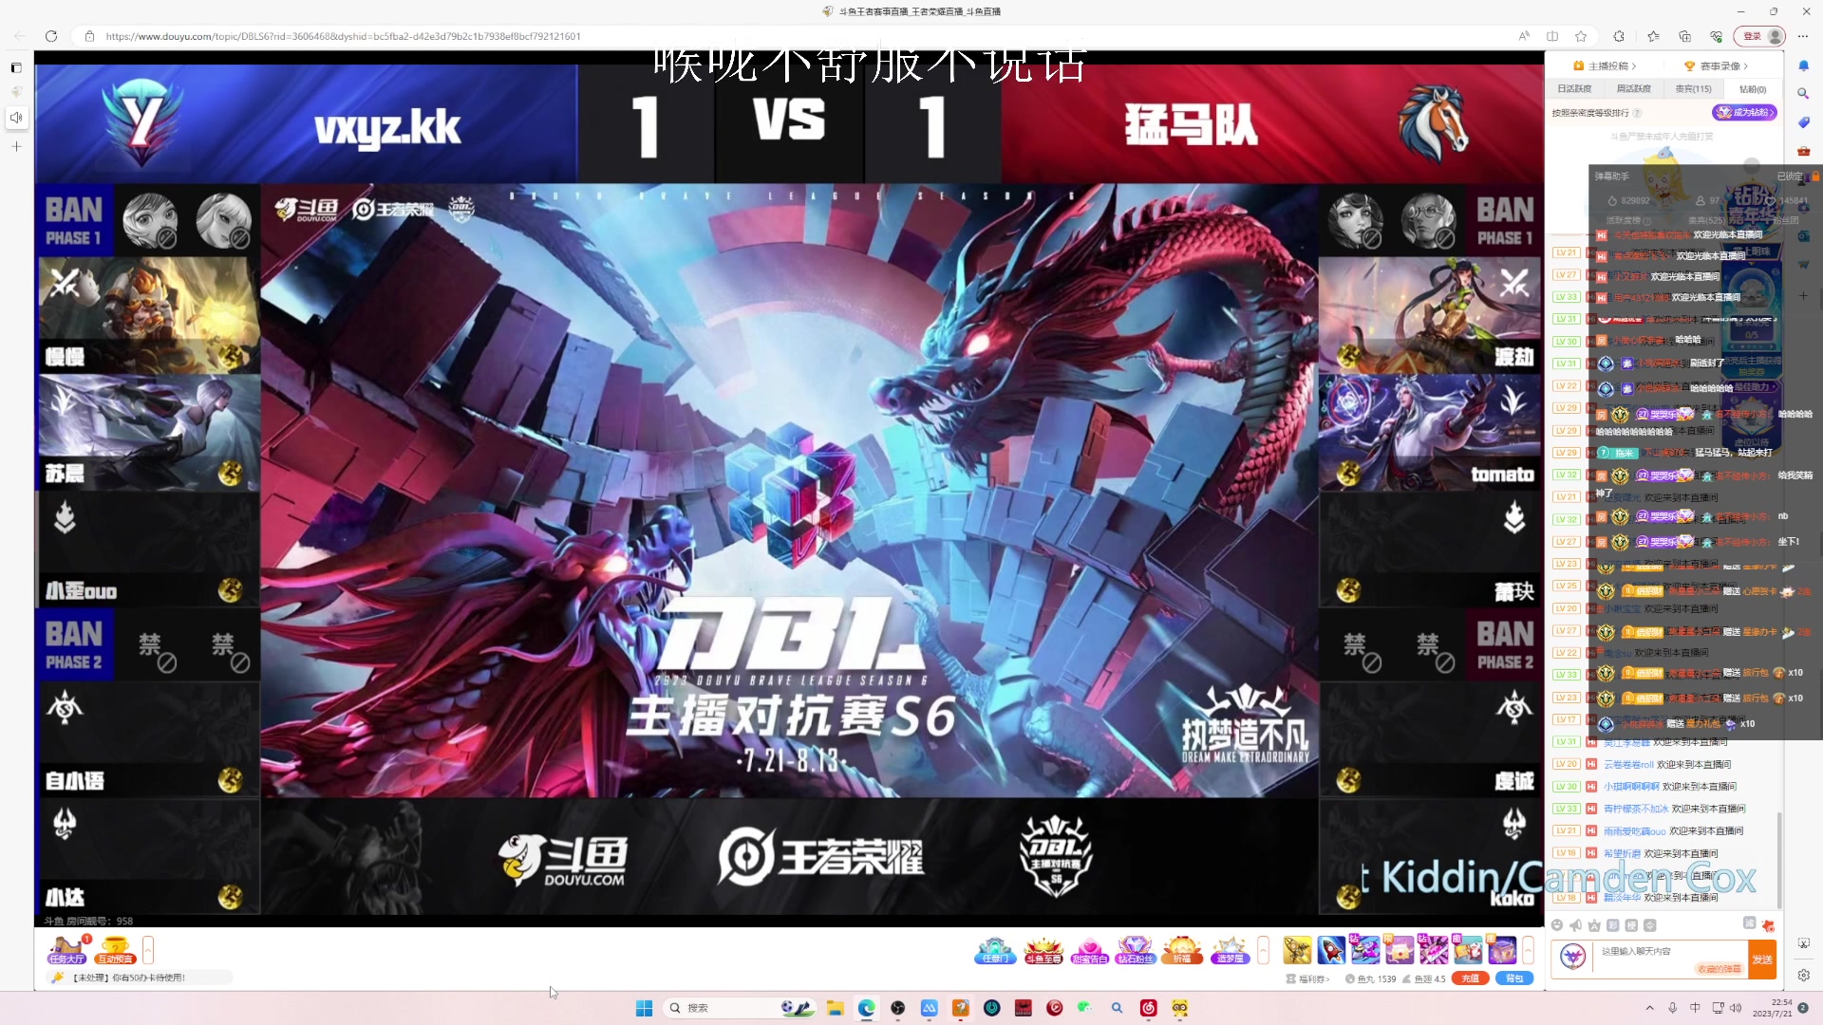Open the right sidebar red toolbox icon
Viewport: 1823px width, 1025px height.
pyautogui.click(x=1804, y=151)
